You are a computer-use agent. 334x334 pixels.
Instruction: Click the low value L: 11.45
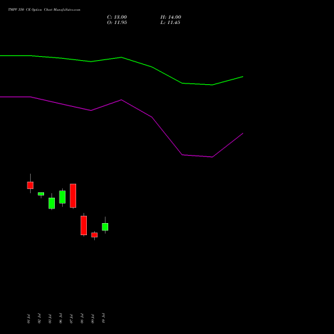pos(170,23)
